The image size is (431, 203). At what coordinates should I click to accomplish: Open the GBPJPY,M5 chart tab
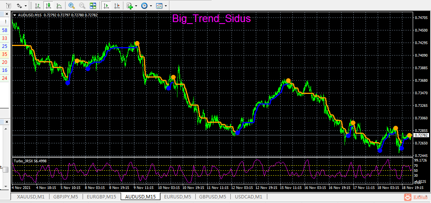point(65,197)
